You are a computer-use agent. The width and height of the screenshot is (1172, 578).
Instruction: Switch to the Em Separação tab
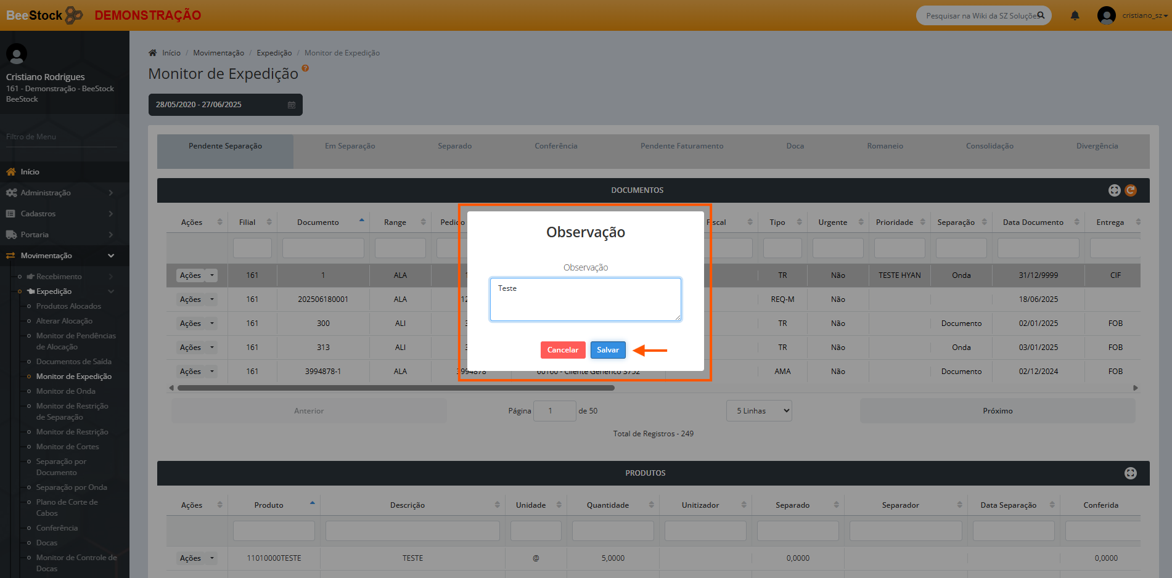pyautogui.click(x=350, y=146)
